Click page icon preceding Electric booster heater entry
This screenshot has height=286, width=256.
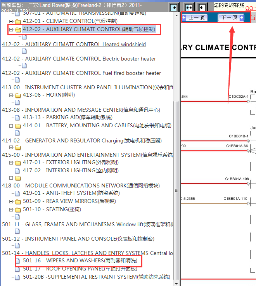(x=24, y=51)
